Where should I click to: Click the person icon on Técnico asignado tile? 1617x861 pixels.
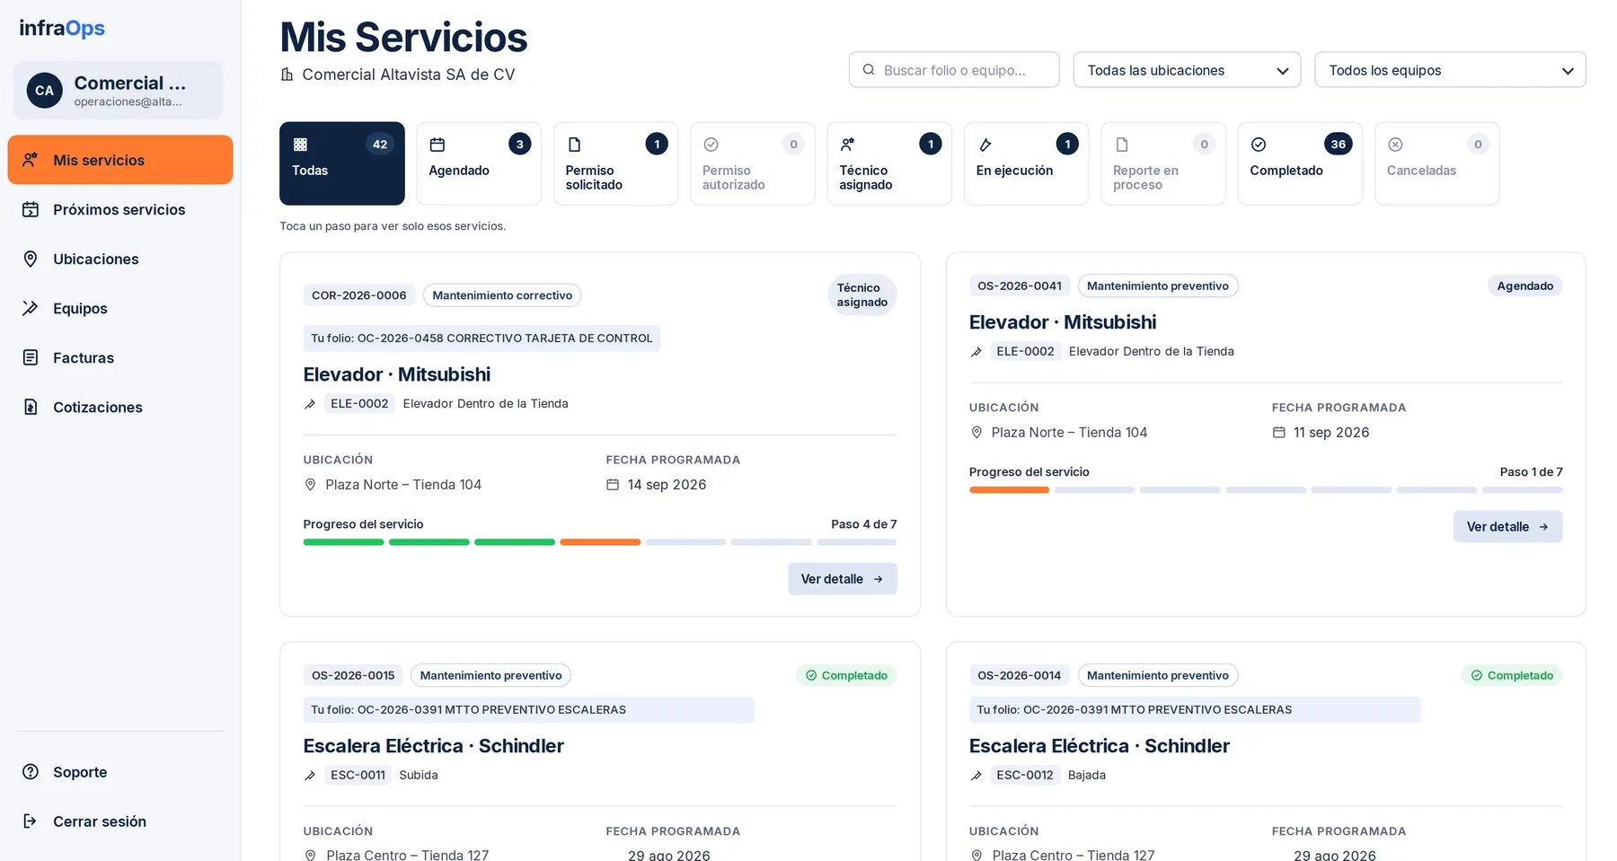point(848,145)
